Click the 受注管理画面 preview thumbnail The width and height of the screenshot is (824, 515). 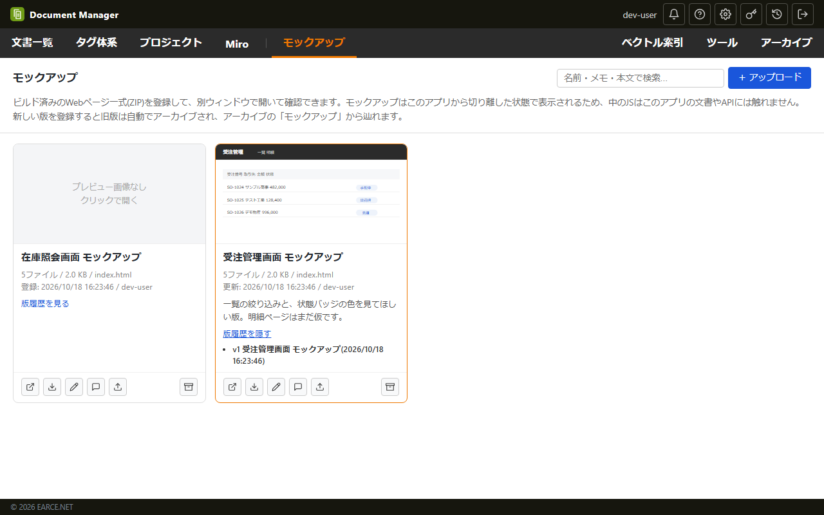[x=311, y=194]
